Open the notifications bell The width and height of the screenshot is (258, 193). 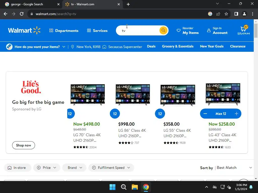pyautogui.click(x=251, y=187)
